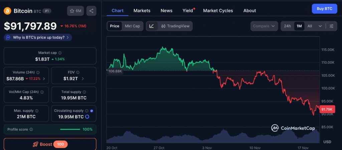Click the info icon beside Max. supply
Screen dimensions: 342x150
[37, 111]
